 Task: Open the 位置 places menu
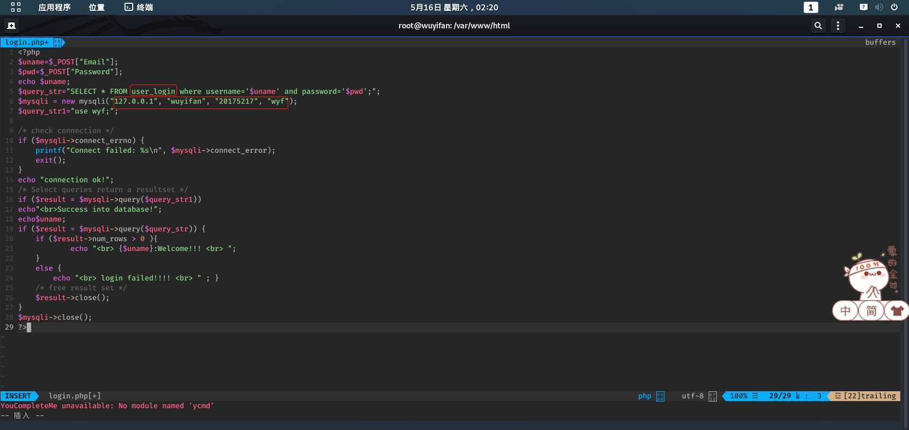coord(97,7)
